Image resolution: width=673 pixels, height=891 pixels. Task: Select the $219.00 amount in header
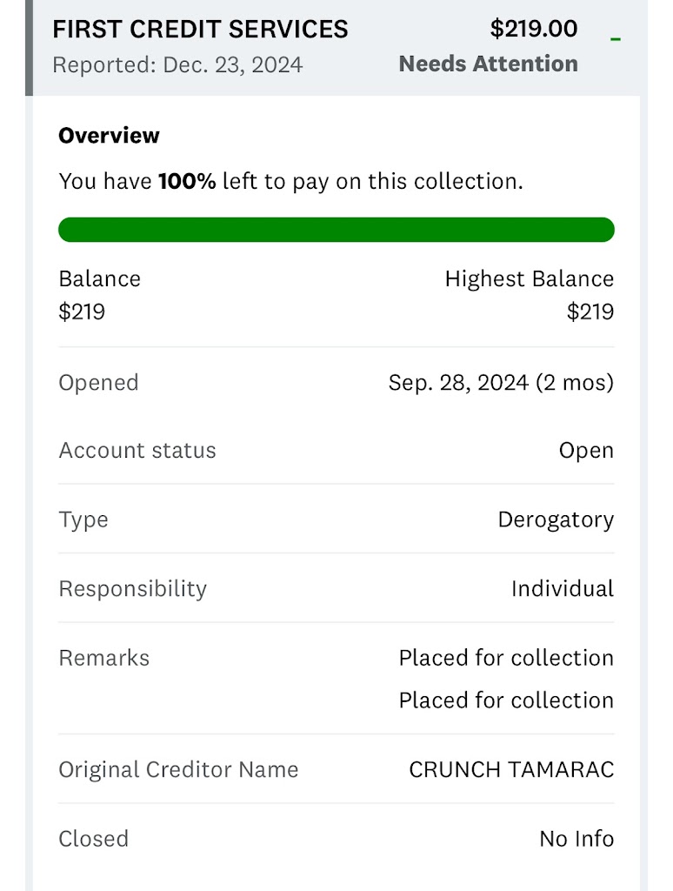pos(533,29)
